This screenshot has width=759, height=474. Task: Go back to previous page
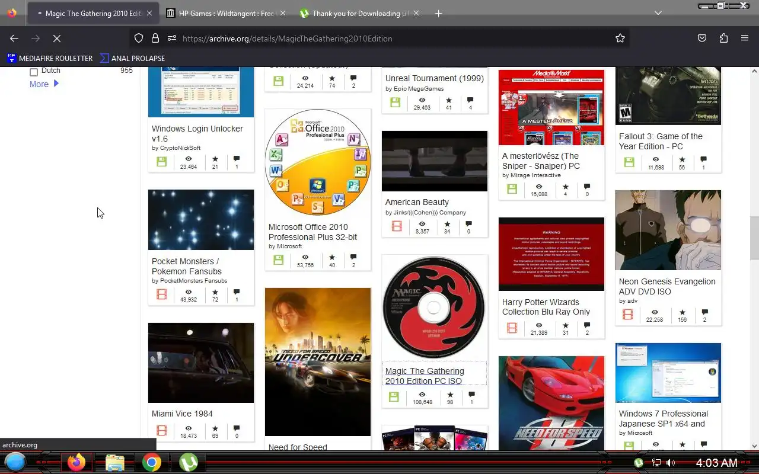[14, 39]
